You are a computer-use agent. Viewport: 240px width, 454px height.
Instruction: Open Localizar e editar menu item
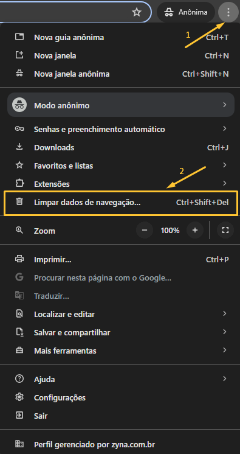120,314
